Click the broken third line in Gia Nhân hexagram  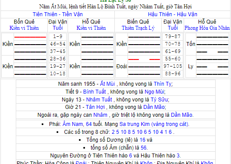coord(212,52)
